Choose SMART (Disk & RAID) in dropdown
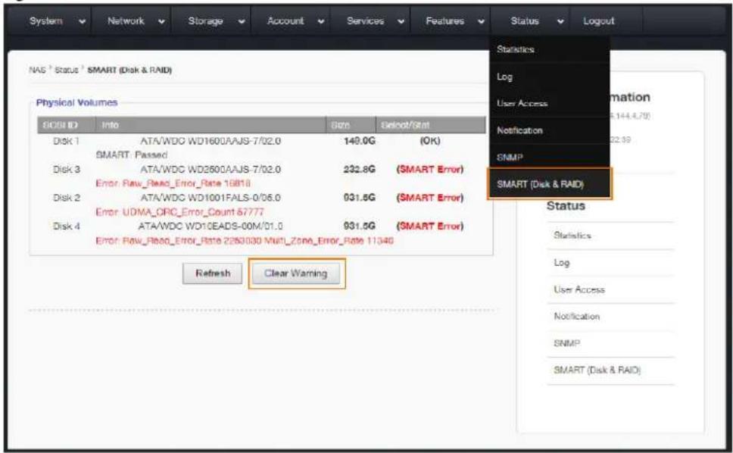 point(549,184)
